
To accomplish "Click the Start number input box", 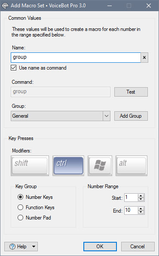I will [x=131, y=198].
